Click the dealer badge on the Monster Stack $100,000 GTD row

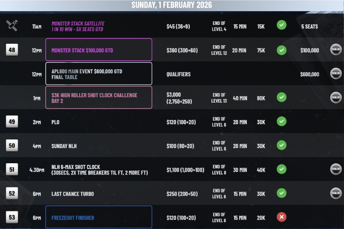[x=336, y=50]
